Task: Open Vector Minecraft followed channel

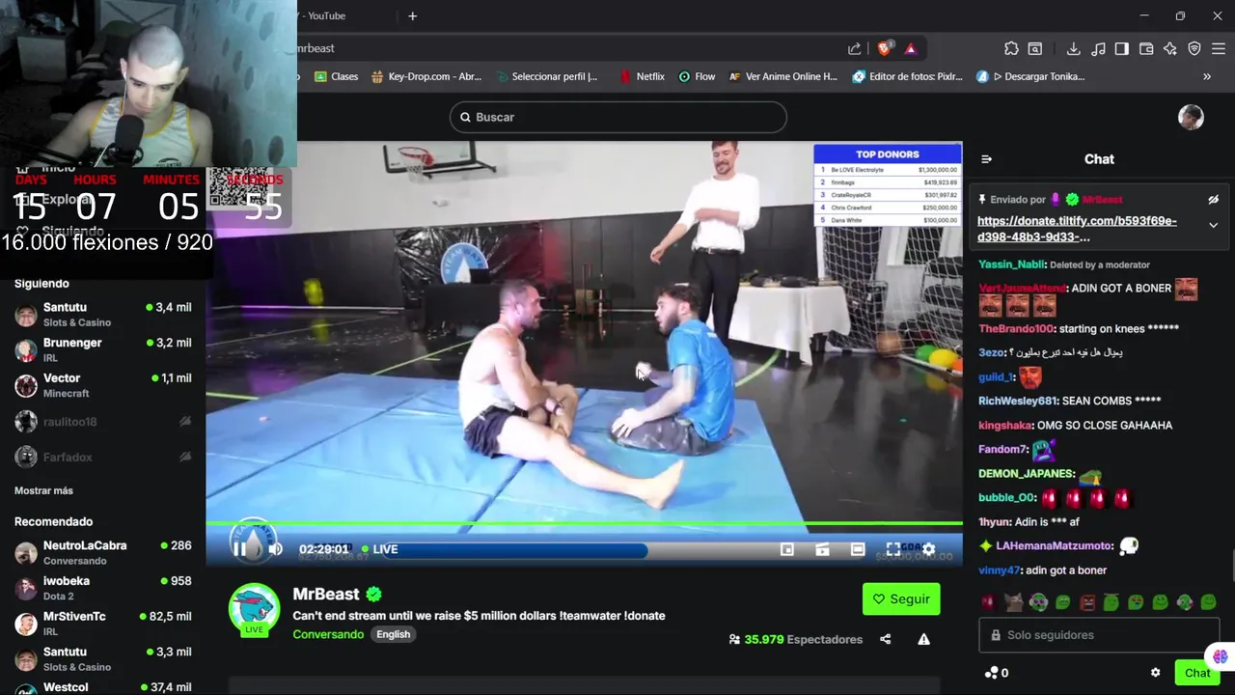Action: tap(103, 385)
